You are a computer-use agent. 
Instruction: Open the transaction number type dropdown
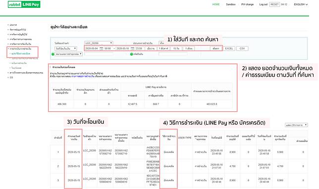[x=68, y=54]
